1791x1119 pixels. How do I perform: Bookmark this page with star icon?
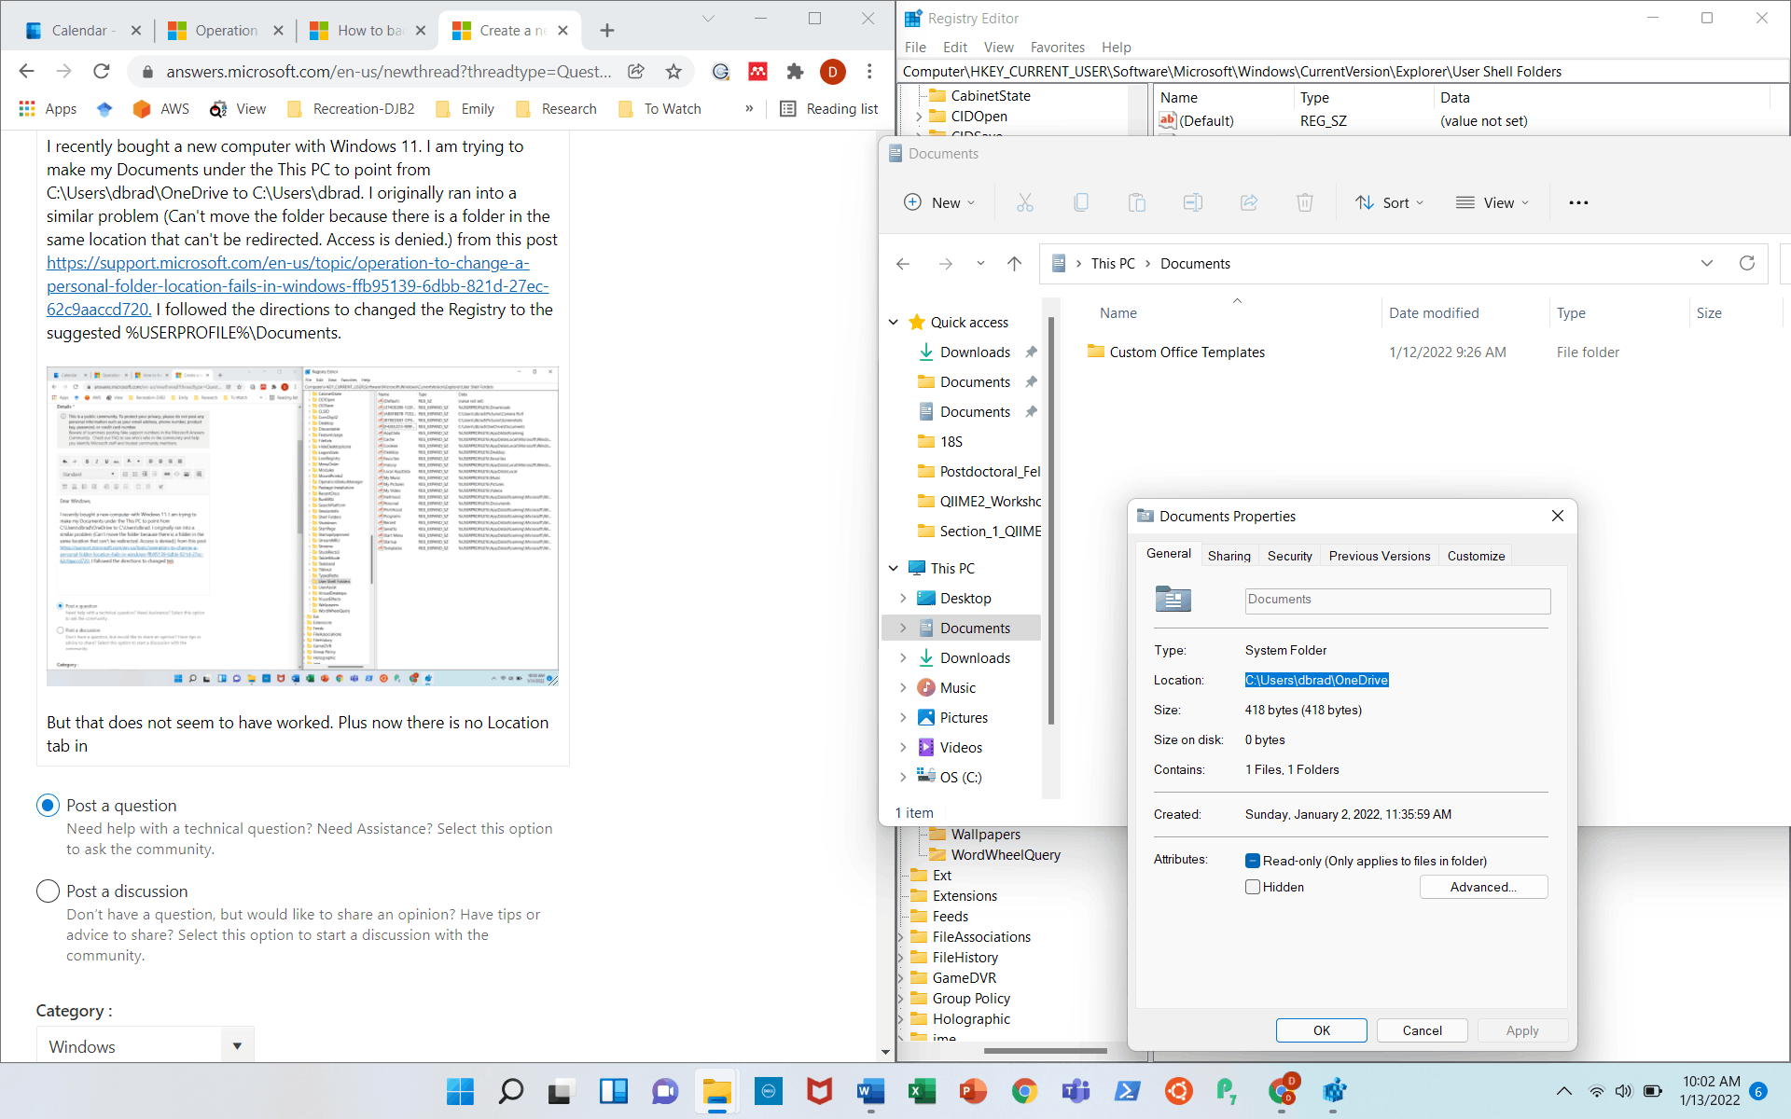673,72
